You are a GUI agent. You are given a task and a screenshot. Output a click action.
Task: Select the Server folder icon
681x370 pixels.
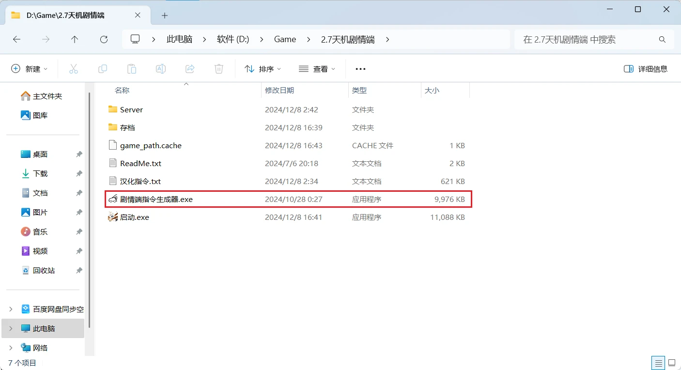pyautogui.click(x=113, y=109)
